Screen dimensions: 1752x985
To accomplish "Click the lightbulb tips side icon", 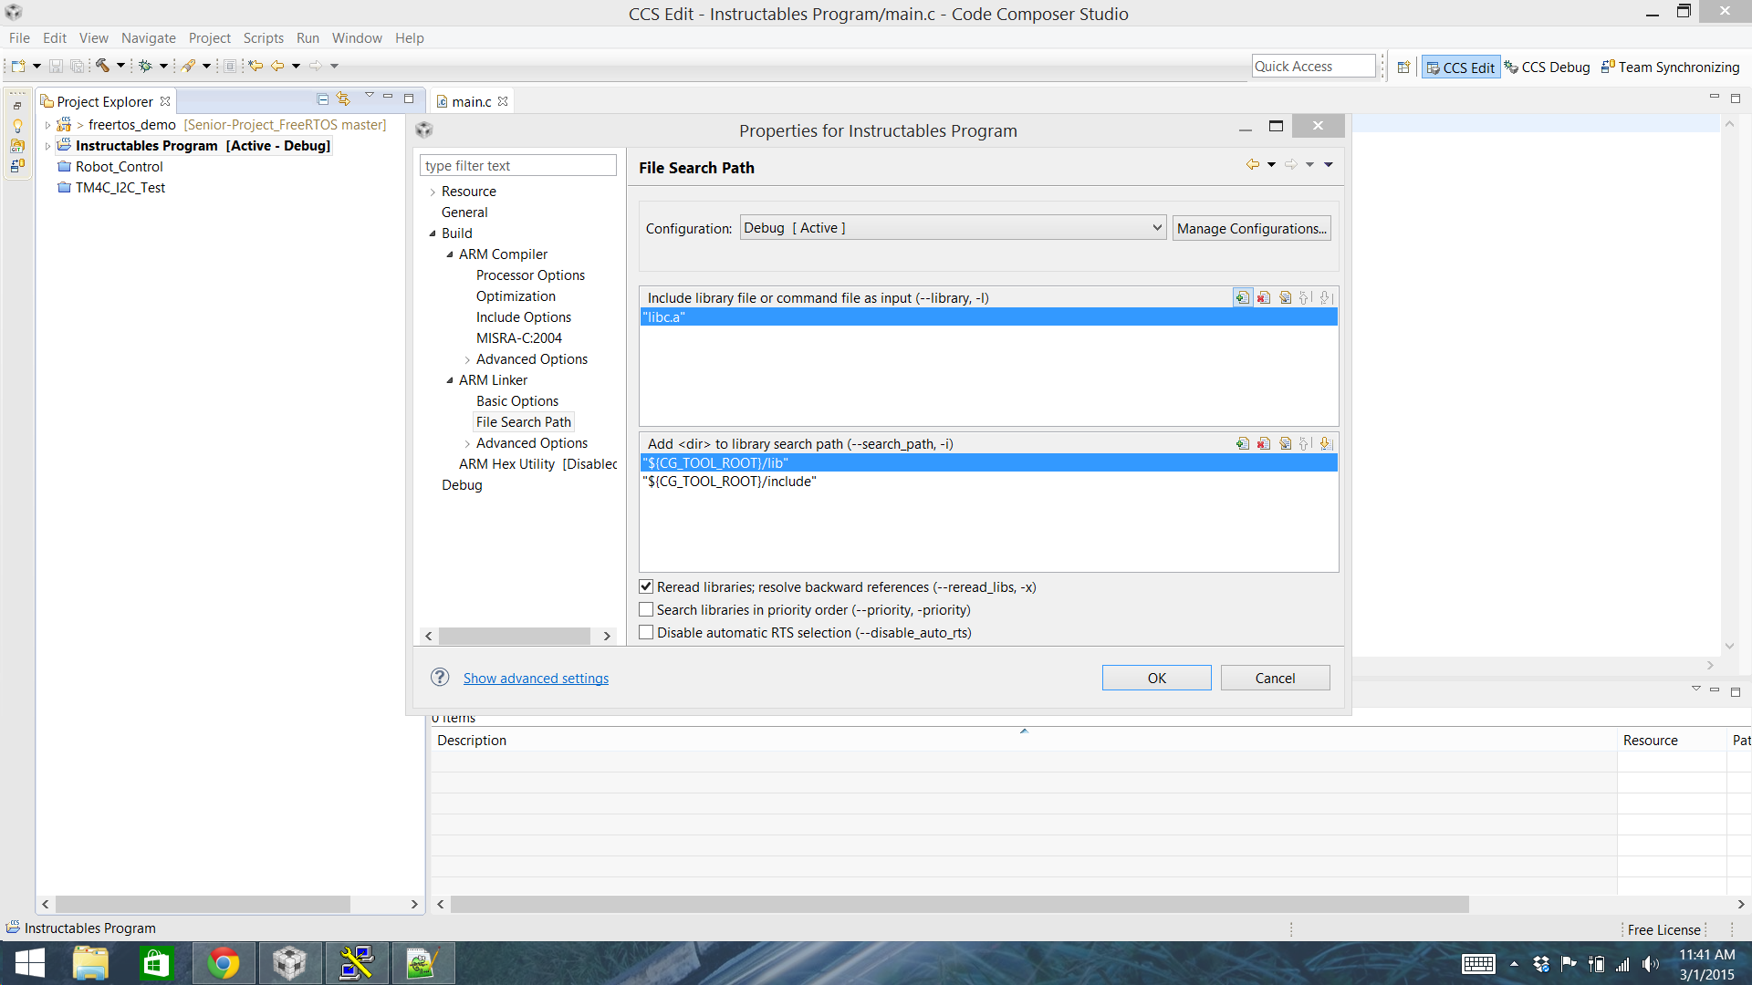I will [x=17, y=126].
